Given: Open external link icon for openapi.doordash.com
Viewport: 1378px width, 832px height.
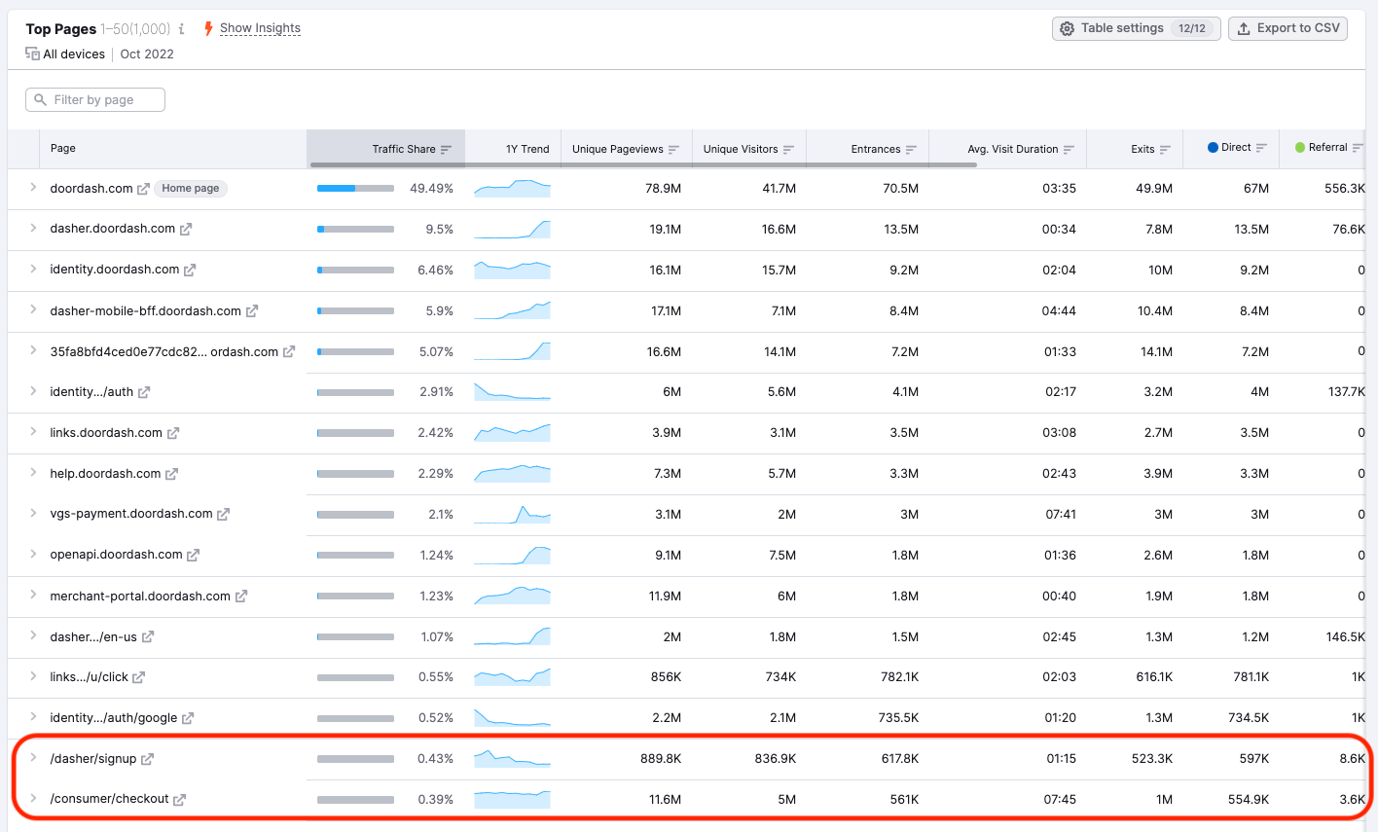Looking at the screenshot, I should [x=193, y=555].
